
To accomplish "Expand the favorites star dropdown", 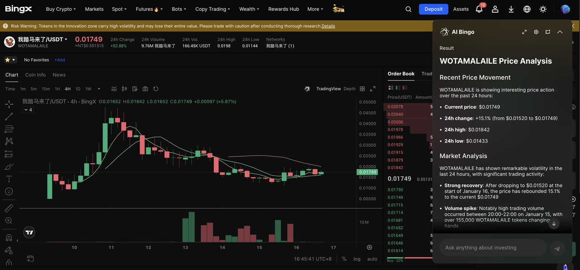I will pos(10,60).
